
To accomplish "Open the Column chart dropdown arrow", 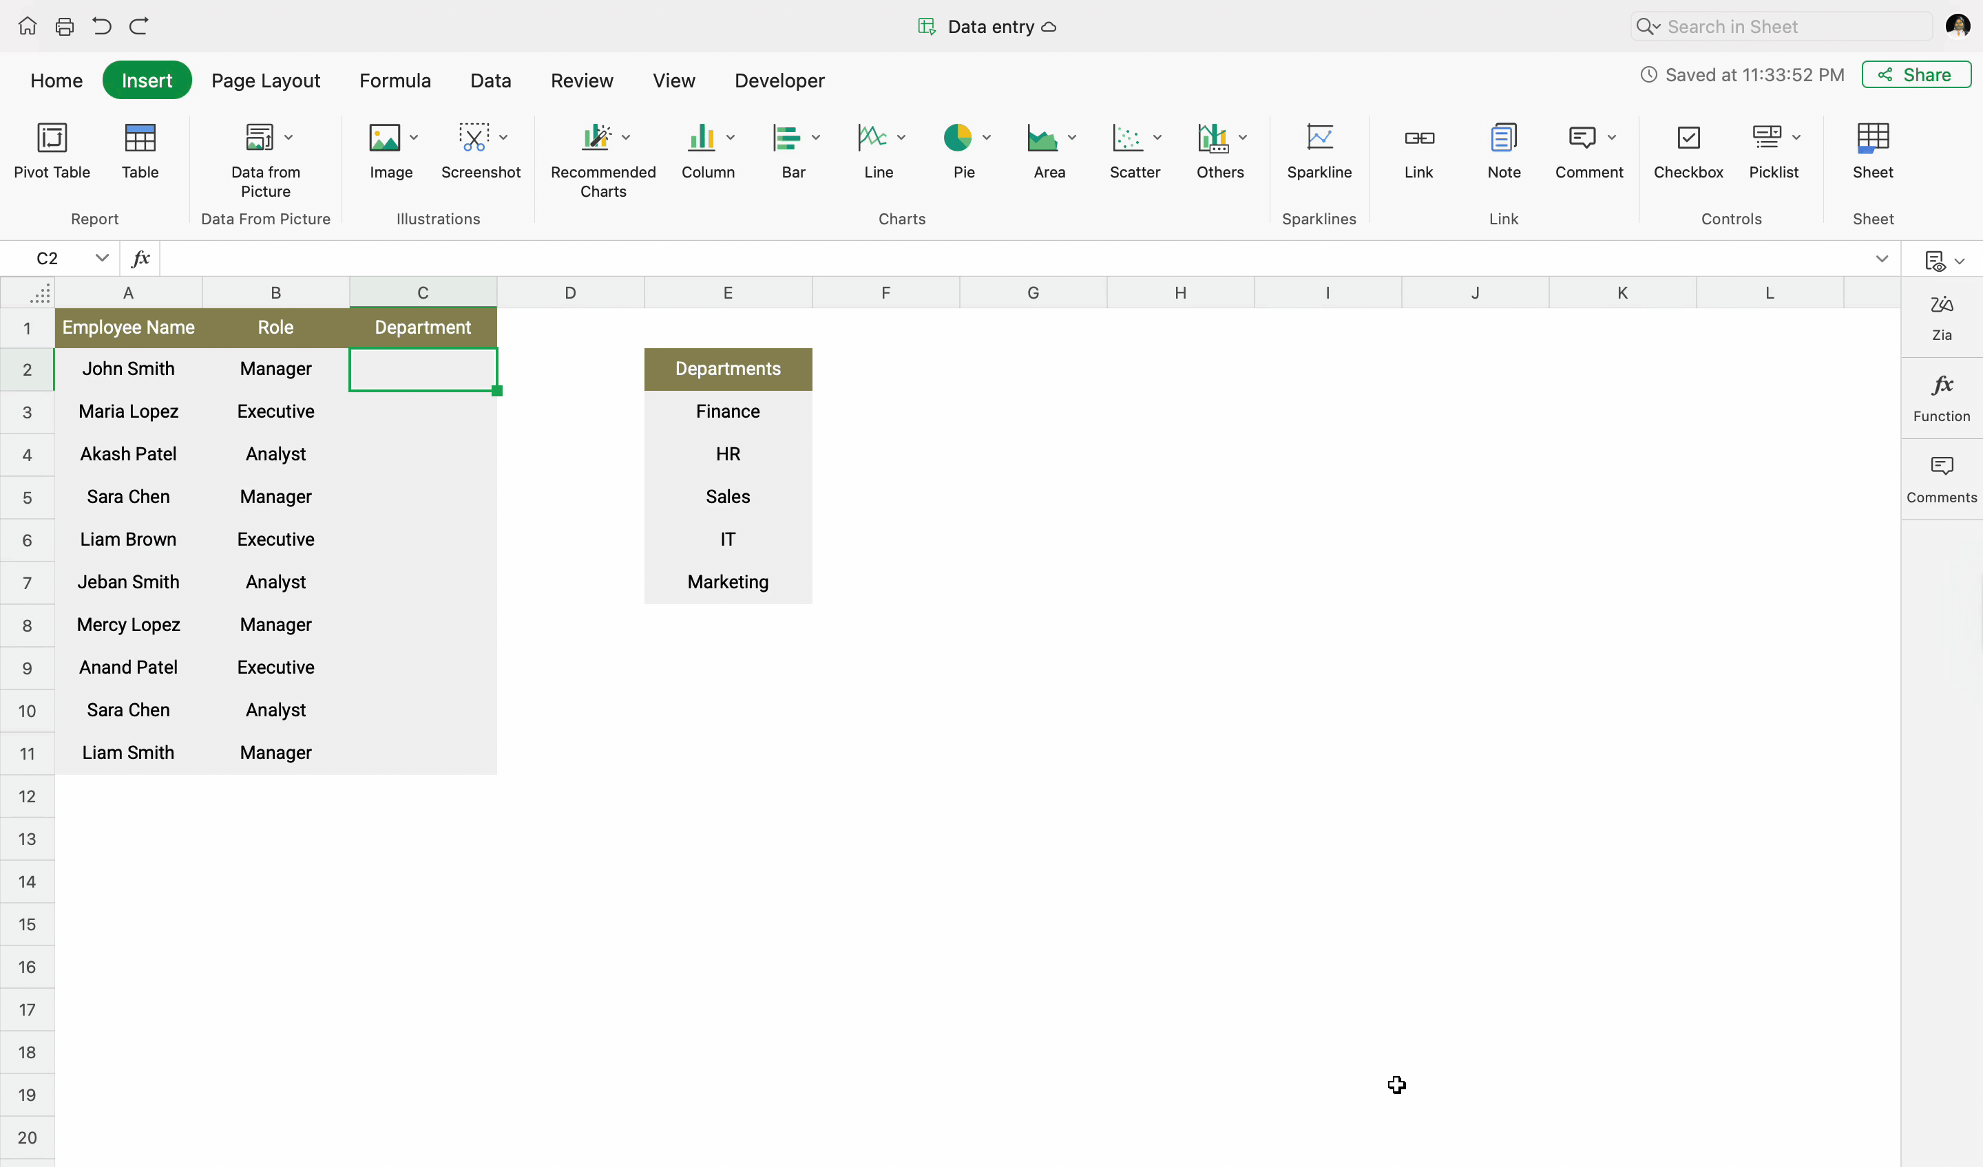I will coord(731,138).
